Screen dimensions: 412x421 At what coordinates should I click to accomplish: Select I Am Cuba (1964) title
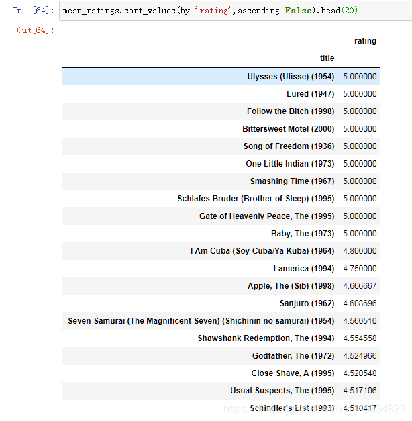pyautogui.click(x=262, y=251)
